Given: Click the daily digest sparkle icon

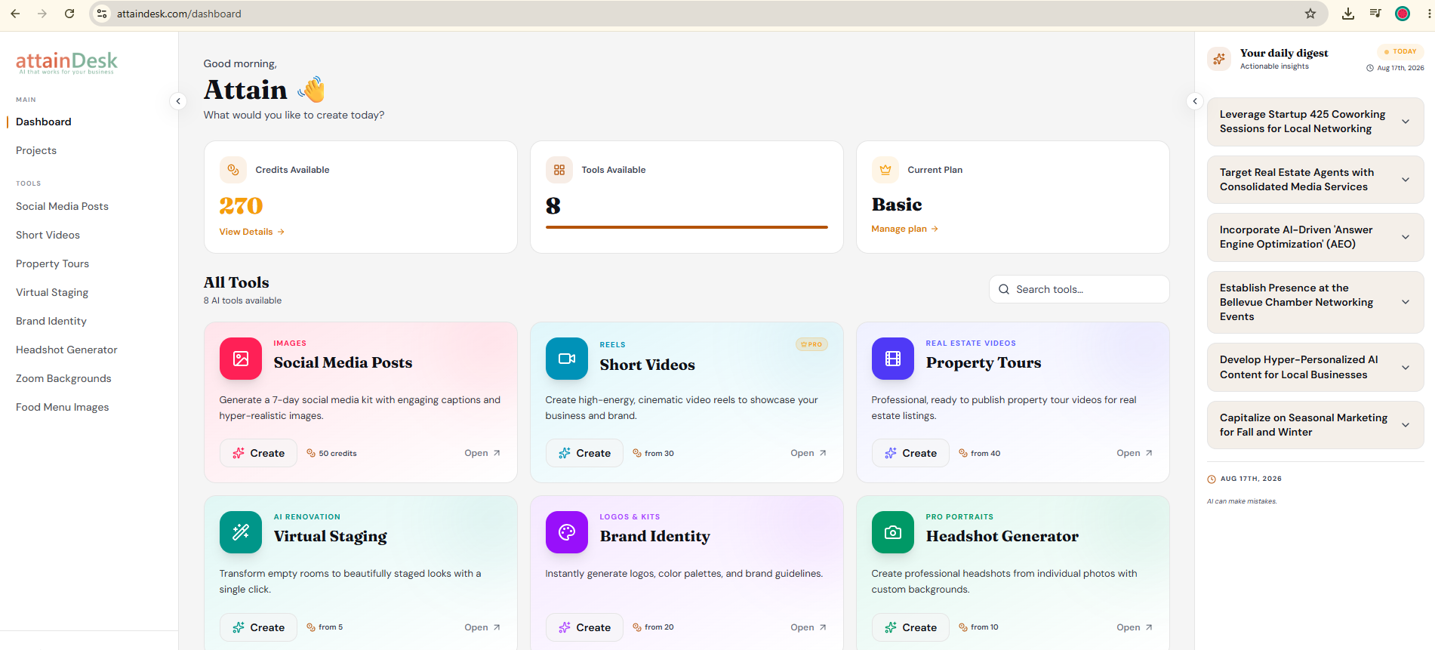Looking at the screenshot, I should tap(1219, 59).
